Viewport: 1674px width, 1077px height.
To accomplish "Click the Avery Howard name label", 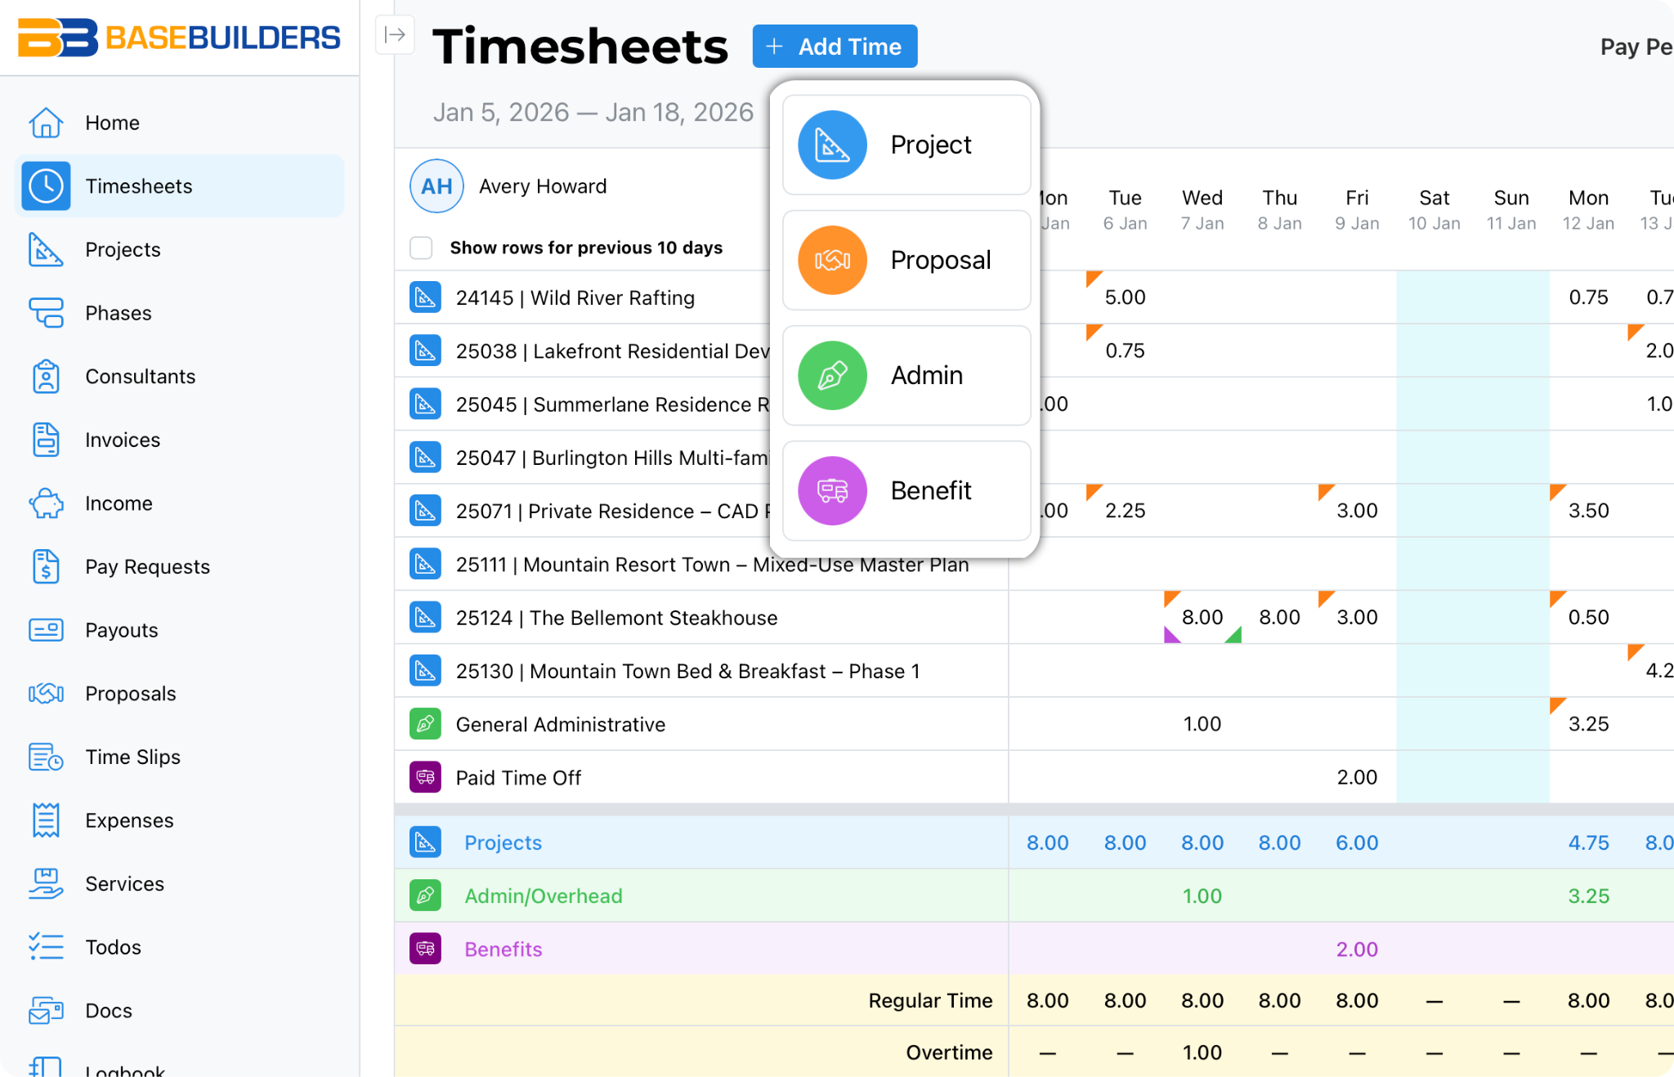I will pyautogui.click(x=543, y=186).
